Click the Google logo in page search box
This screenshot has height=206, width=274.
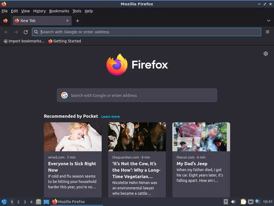(x=64, y=95)
